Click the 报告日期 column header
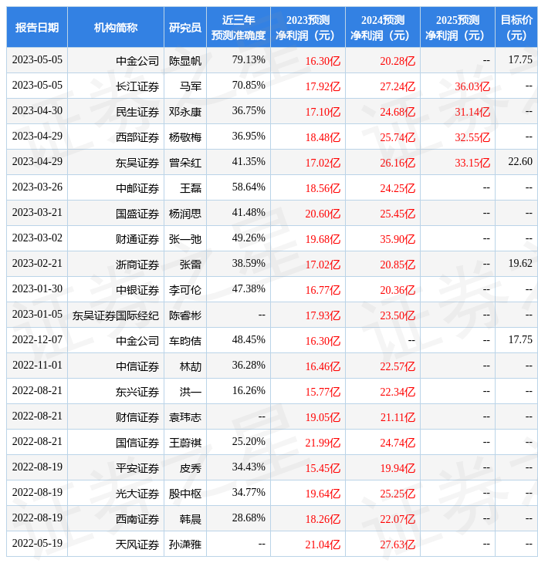This screenshot has width=538, height=563. [36, 27]
